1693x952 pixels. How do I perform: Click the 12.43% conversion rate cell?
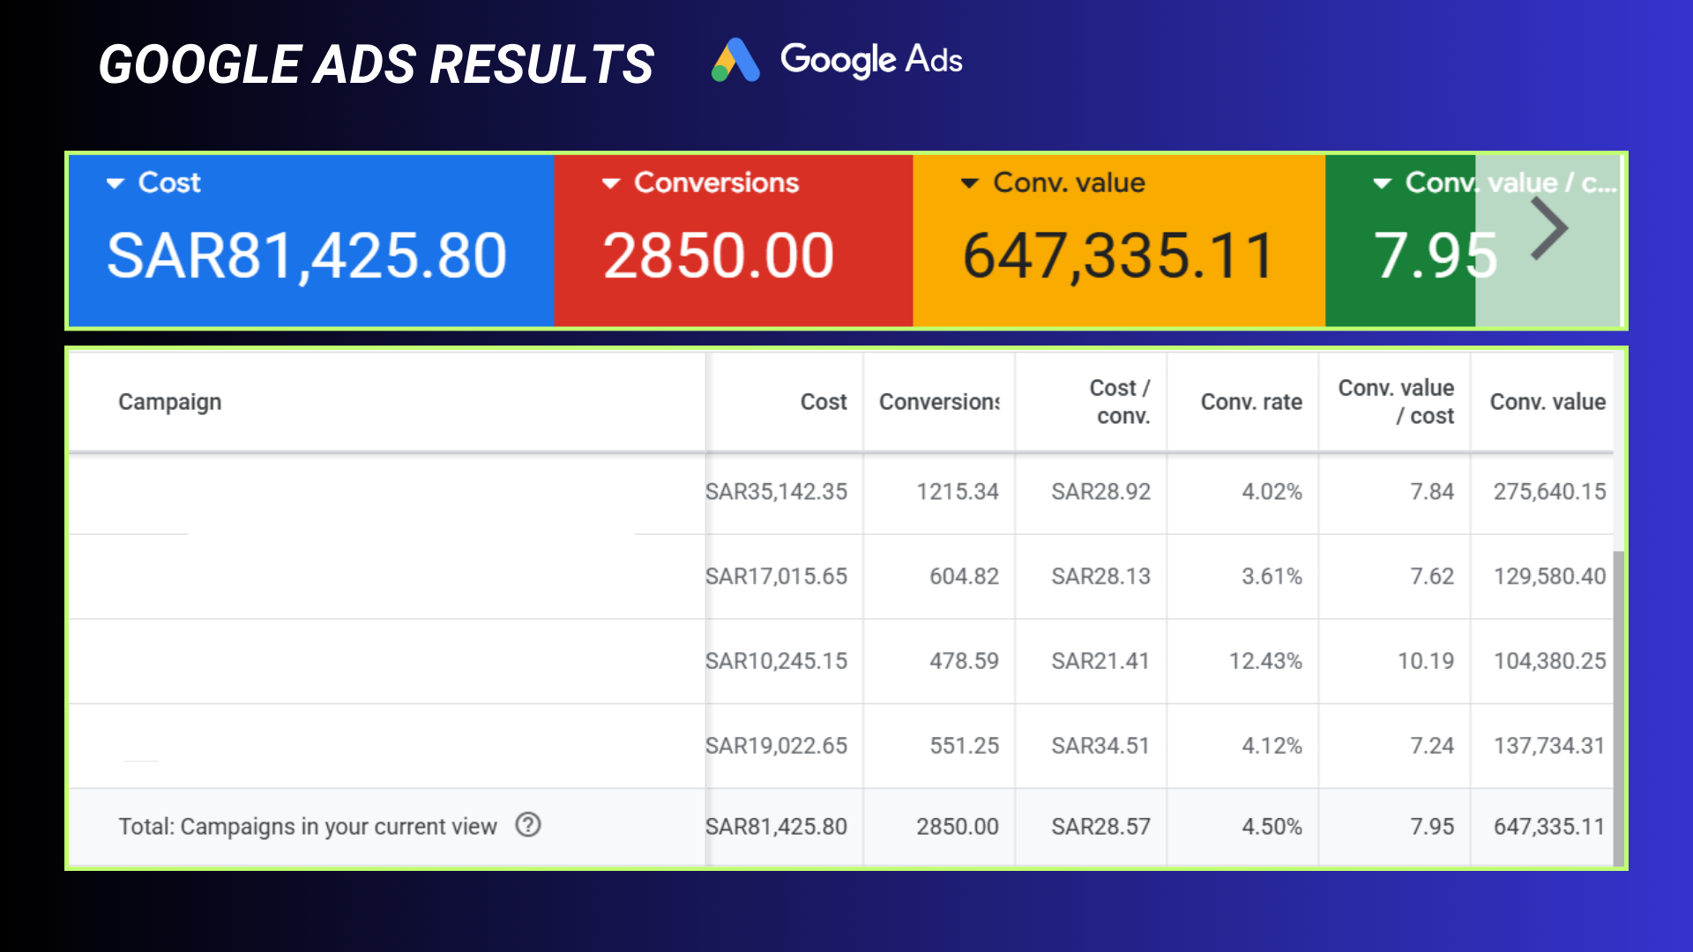(x=1264, y=661)
